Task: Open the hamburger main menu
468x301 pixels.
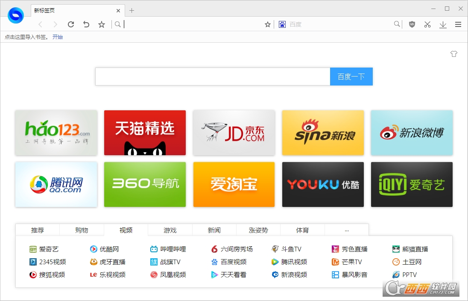Action: tap(458, 24)
